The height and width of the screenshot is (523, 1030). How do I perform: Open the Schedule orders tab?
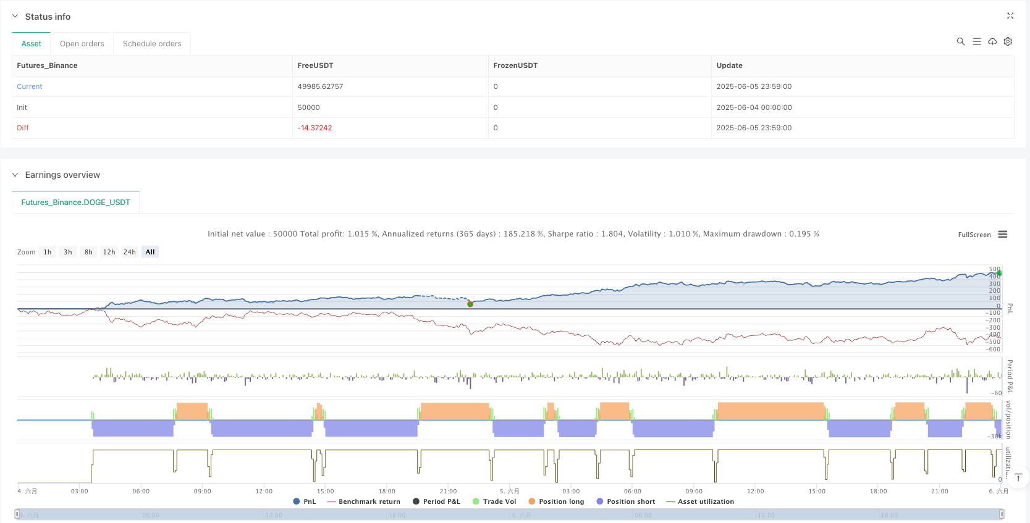(152, 44)
